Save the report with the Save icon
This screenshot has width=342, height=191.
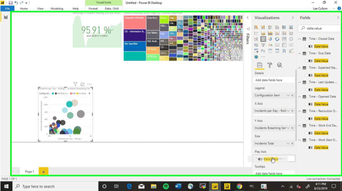(10, 3)
